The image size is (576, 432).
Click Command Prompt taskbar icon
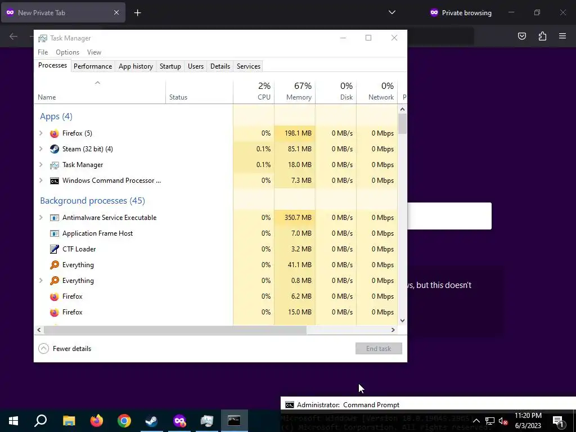pos(235,421)
